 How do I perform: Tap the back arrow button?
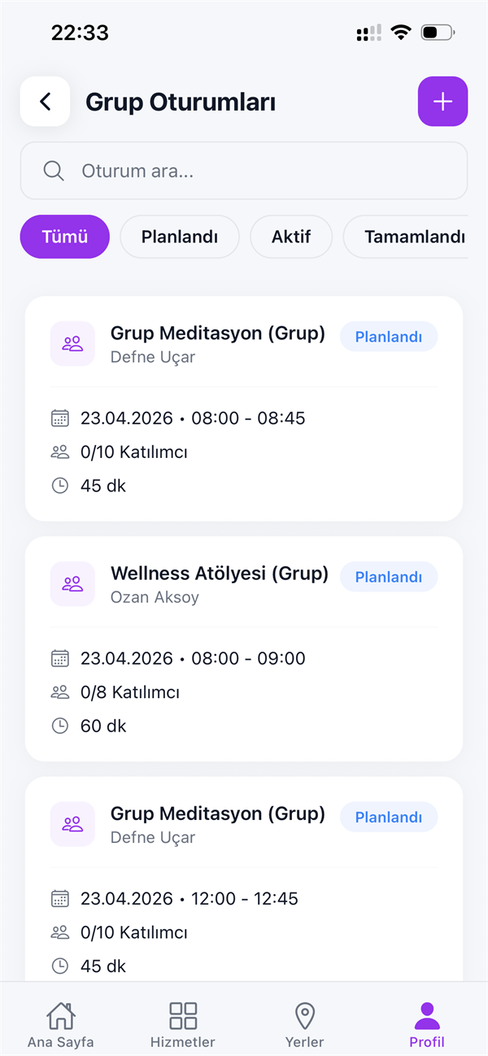pos(45,102)
